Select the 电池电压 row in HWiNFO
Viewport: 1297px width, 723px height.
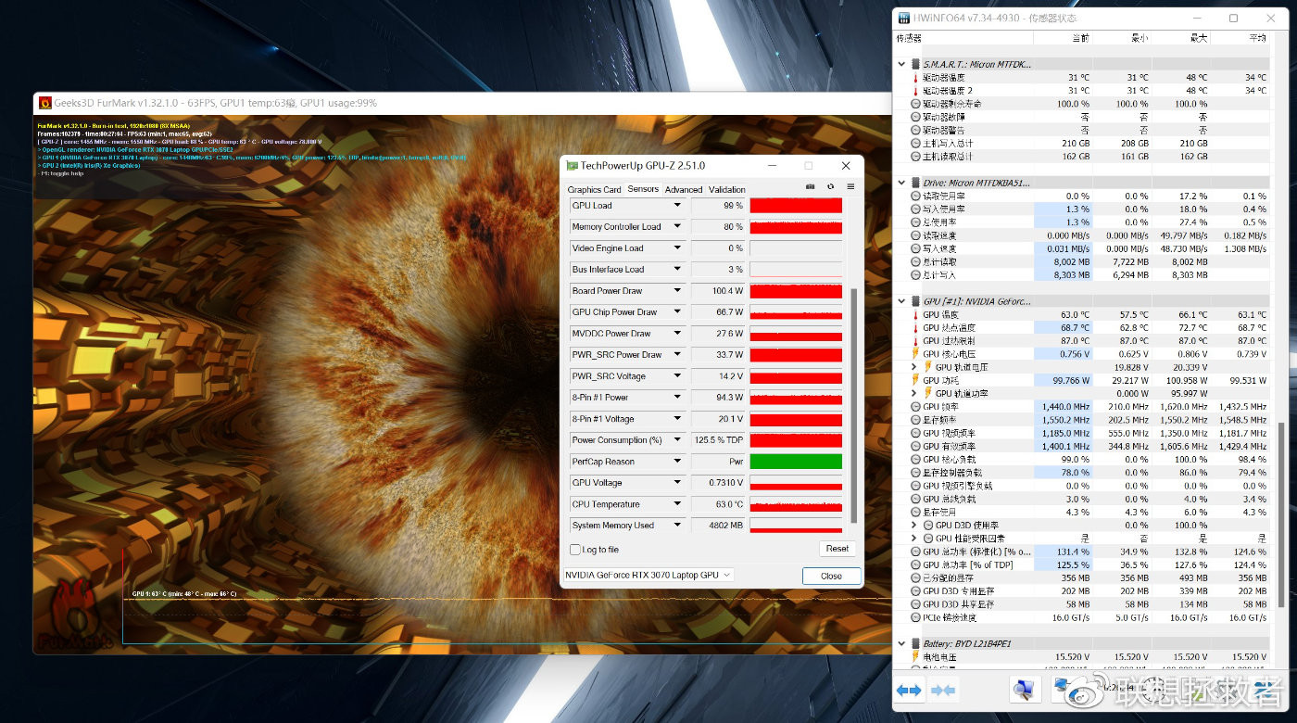click(1089, 657)
